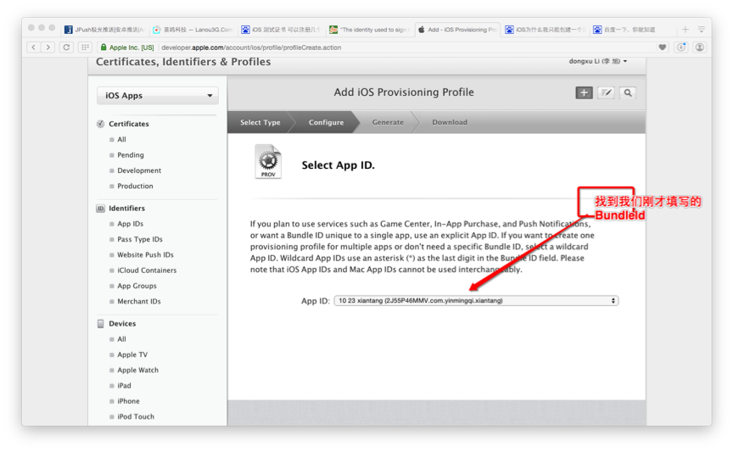
Task: Open iPod Touch devices
Action: 136,416
